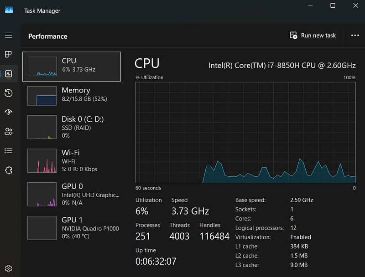Viewport: 365px width, 277px height.
Task: Open the Services page icon
Action: pyautogui.click(x=9, y=170)
